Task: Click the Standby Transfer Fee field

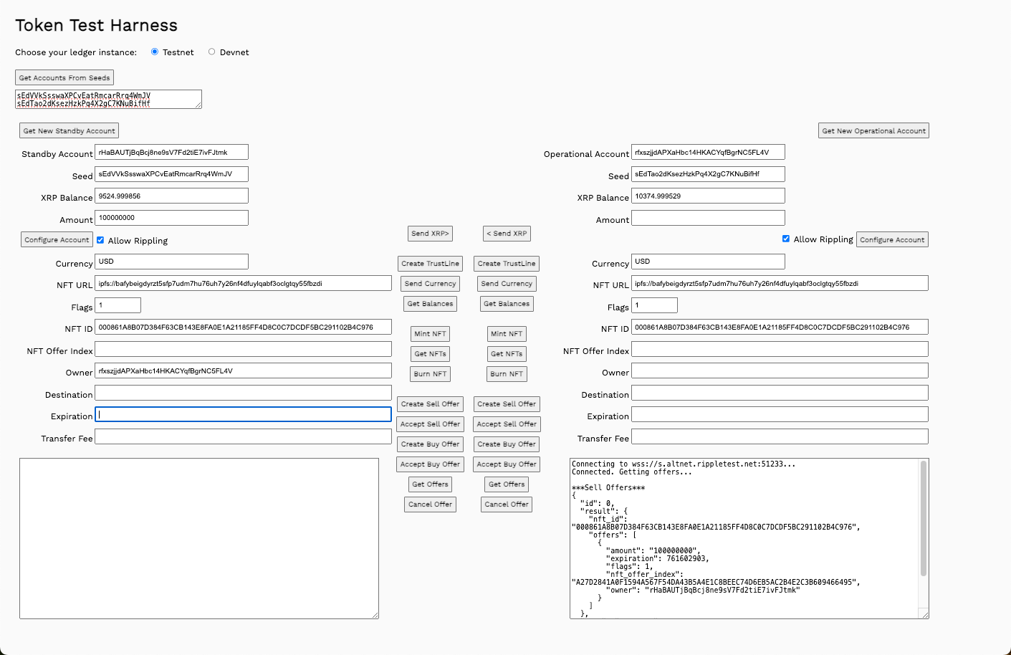Action: coord(243,437)
